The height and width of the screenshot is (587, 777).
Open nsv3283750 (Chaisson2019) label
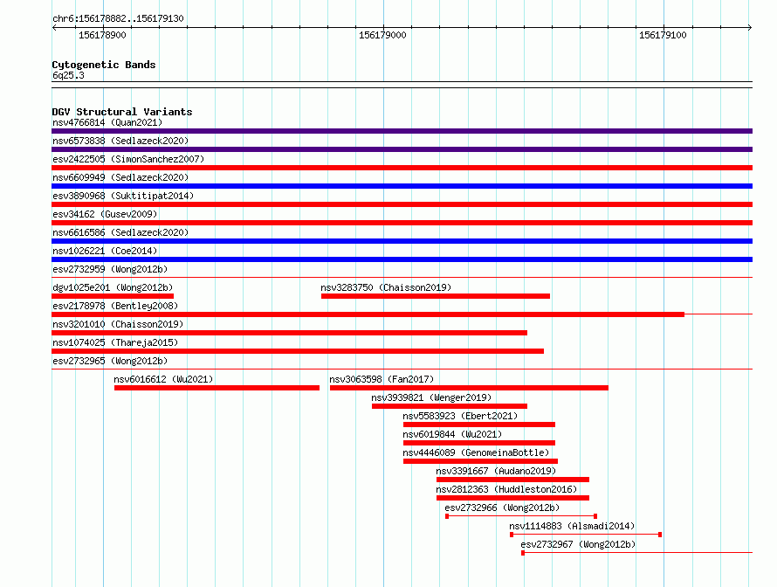[386, 287]
